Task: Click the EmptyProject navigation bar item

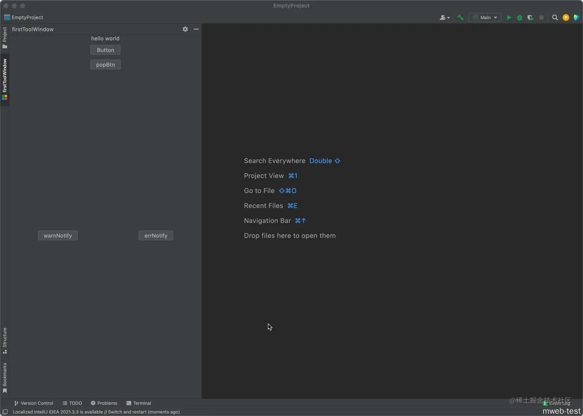Action: 24,17
